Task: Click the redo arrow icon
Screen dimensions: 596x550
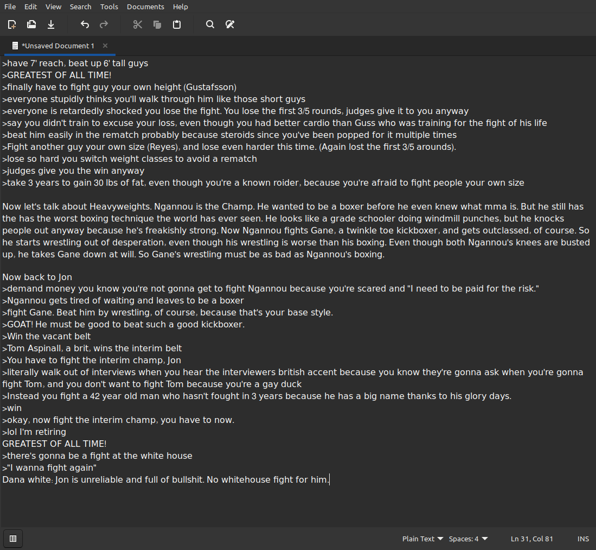Action: [x=104, y=25]
